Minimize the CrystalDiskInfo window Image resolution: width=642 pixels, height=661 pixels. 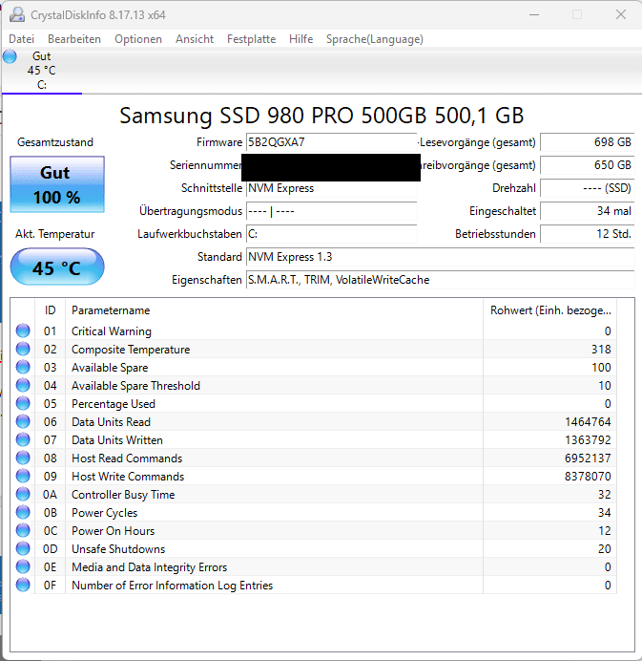534,14
